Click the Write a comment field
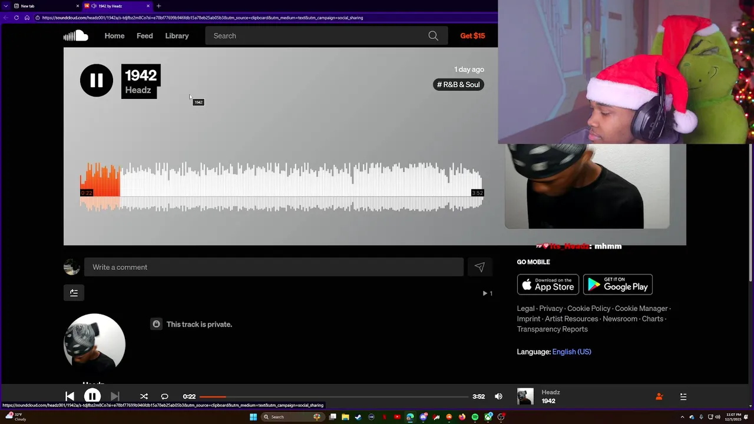Screen dimensions: 754x424 point(274,267)
